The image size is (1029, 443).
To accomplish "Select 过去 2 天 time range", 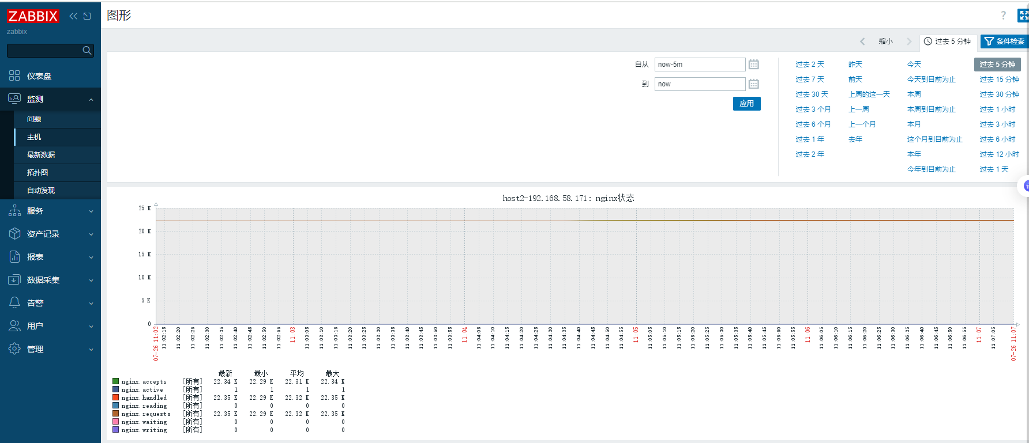I will point(810,65).
